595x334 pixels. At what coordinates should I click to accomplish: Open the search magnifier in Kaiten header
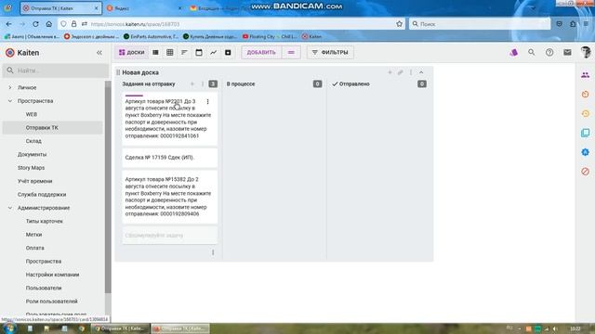point(531,52)
